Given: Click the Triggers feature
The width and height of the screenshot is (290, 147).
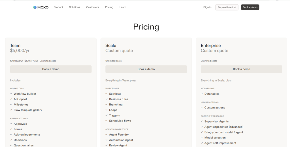Looking at the screenshot, I should (x=114, y=115).
